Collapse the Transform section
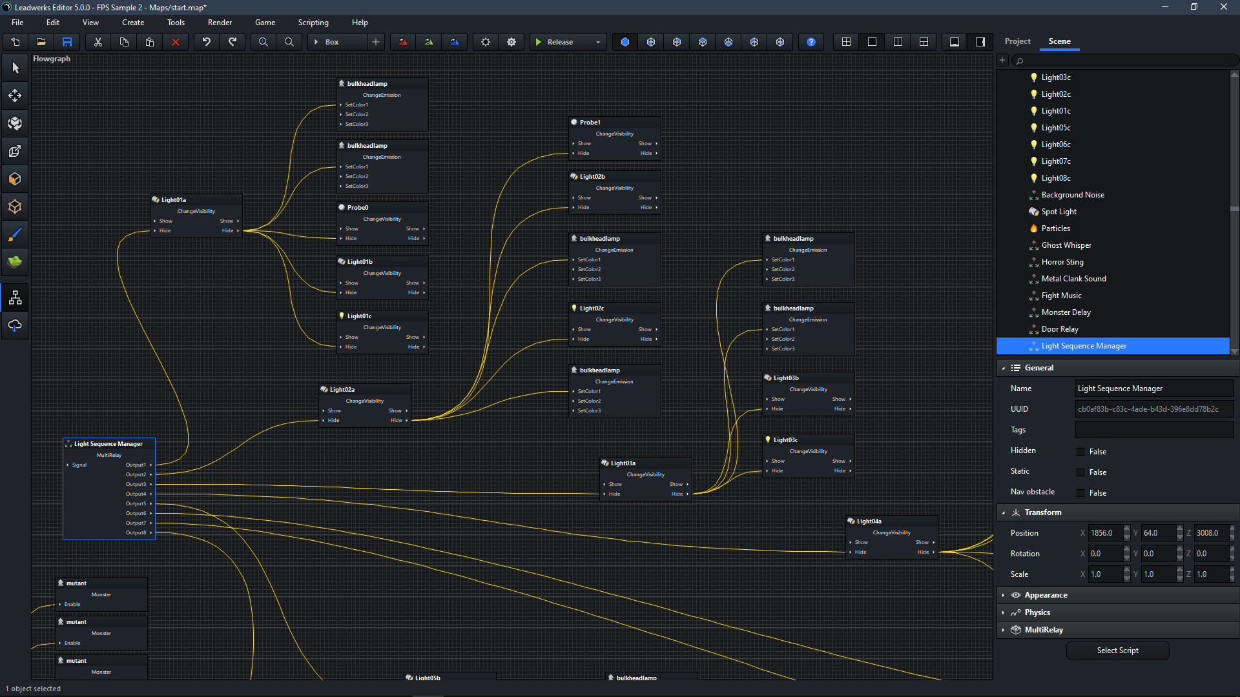Viewport: 1240px width, 697px height. click(1004, 512)
